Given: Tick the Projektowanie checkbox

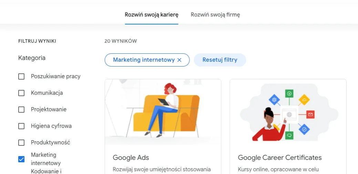Looking at the screenshot, I should (x=21, y=110).
